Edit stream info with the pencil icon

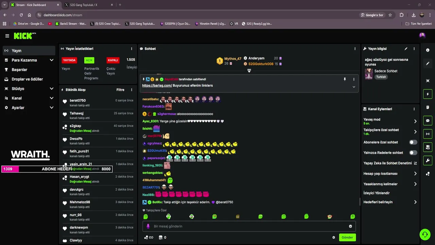pyautogui.click(x=406, y=49)
